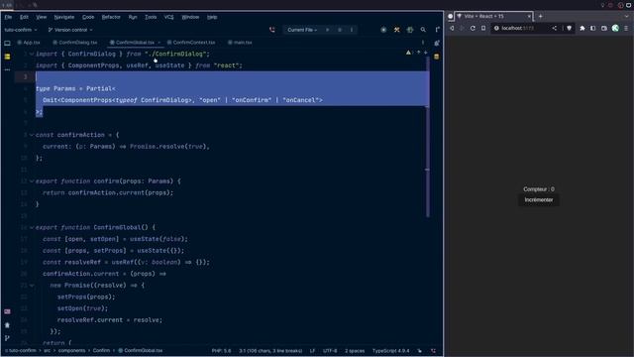
Task: Click ConfirmGlobal.tsx breadcrumb in status bar
Action: [x=141, y=351]
